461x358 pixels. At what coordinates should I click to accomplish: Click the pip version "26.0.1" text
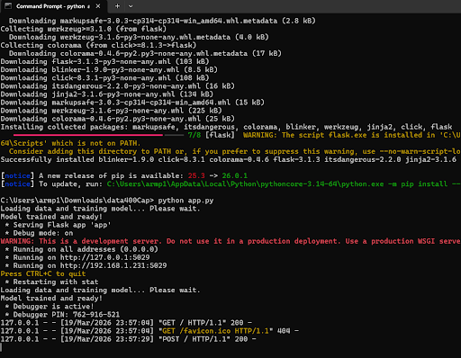(x=235, y=175)
